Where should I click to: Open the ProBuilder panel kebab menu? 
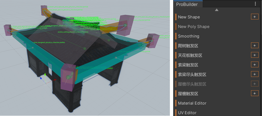255,4
